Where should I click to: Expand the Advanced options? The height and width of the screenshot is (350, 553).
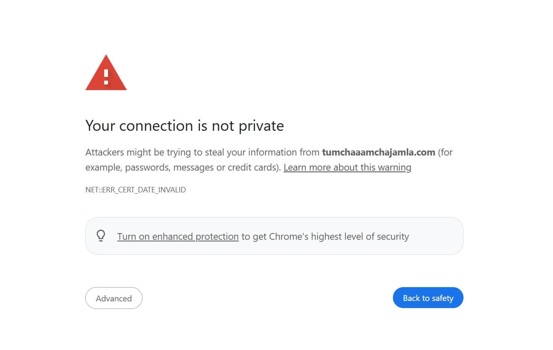click(x=113, y=298)
